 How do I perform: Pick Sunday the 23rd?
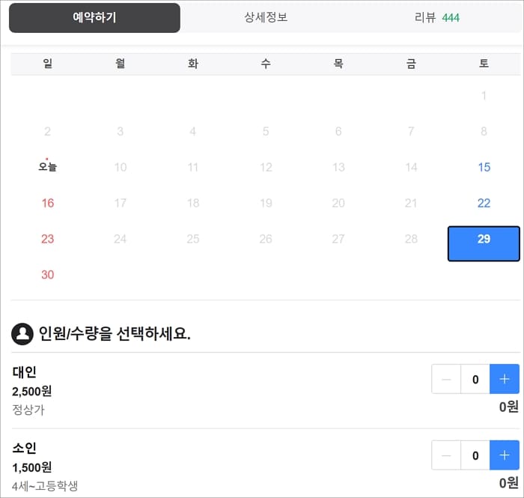click(48, 239)
